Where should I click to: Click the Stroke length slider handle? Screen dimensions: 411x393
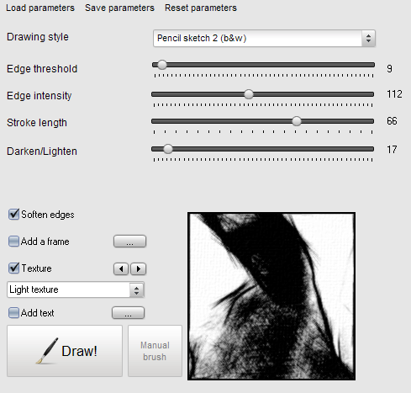pyautogui.click(x=297, y=121)
